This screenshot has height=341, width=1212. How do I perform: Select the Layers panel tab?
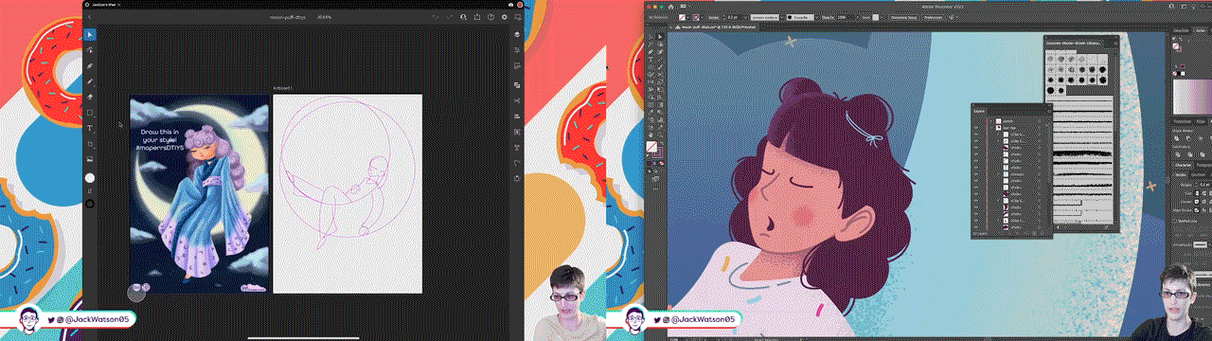979,111
